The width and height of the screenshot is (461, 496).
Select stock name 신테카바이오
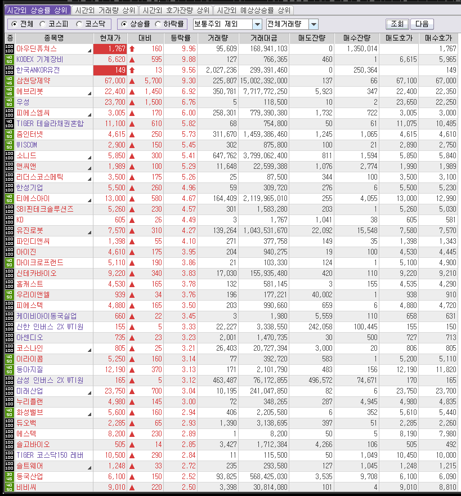point(37,273)
